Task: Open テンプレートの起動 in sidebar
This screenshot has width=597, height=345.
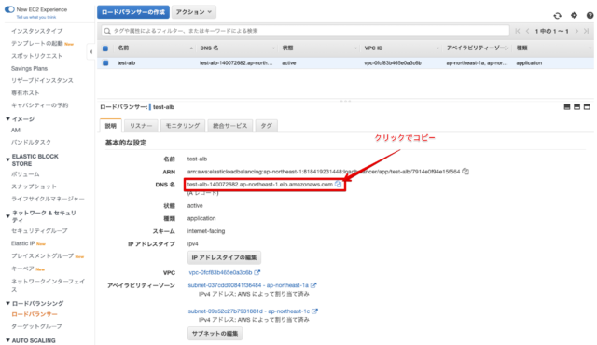Action: 37,44
